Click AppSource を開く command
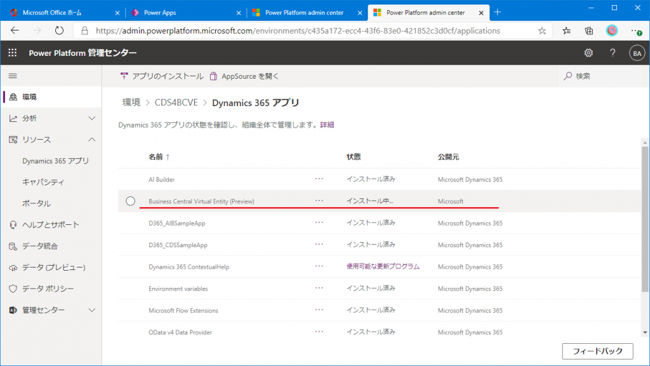The width and height of the screenshot is (650, 366). (244, 76)
